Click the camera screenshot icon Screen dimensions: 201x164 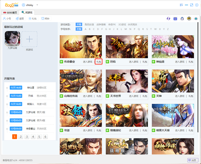[x=189, y=18]
